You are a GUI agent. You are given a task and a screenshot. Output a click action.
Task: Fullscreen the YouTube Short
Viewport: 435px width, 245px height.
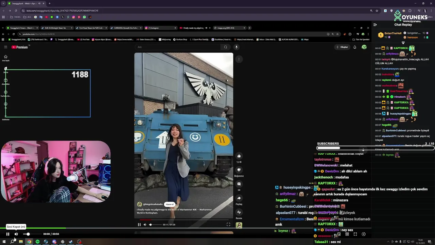coord(228,225)
